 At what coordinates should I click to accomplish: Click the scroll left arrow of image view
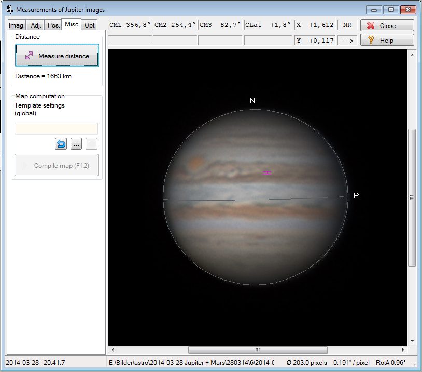[112, 350]
